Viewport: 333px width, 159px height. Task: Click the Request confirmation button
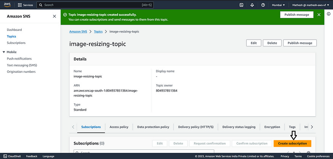(x=210, y=143)
